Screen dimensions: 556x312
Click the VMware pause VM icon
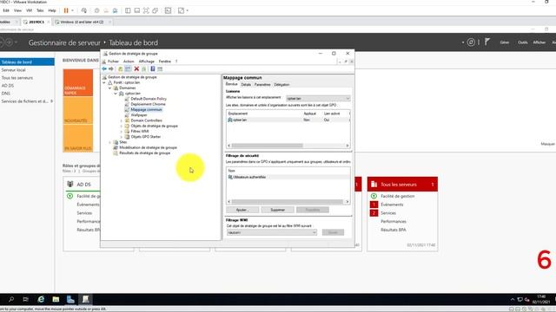point(66,10)
